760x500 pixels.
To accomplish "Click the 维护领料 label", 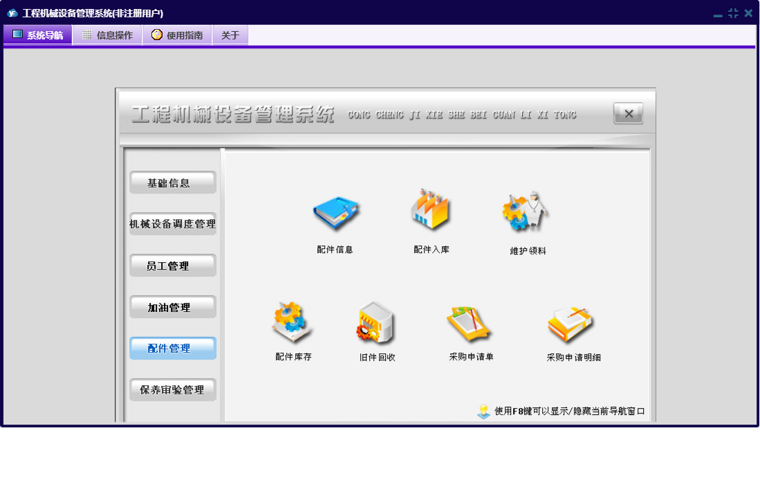I will (528, 251).
